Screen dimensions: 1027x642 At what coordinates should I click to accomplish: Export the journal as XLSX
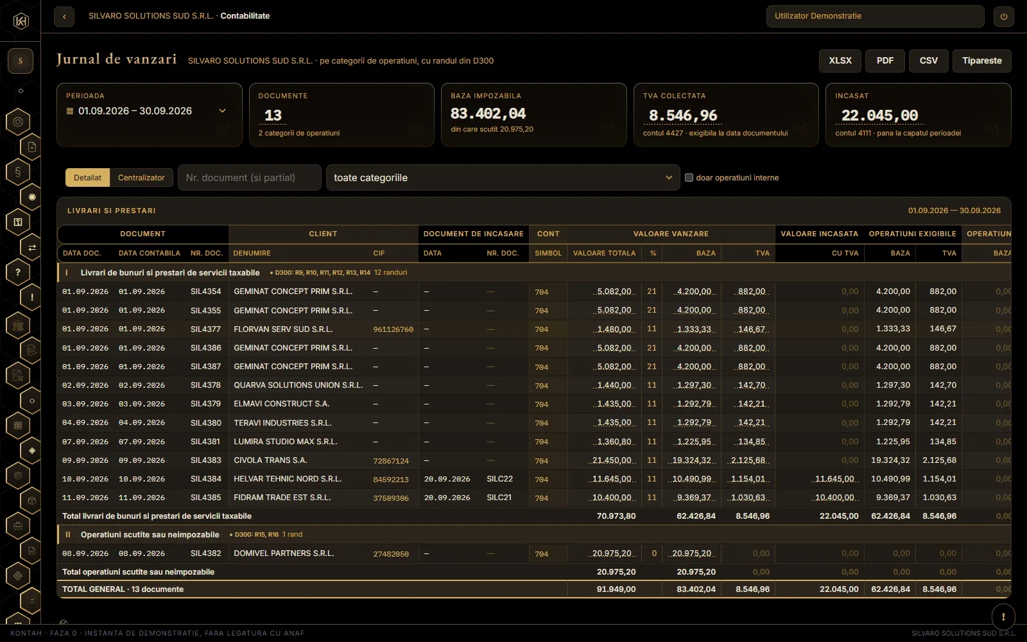pyautogui.click(x=840, y=61)
